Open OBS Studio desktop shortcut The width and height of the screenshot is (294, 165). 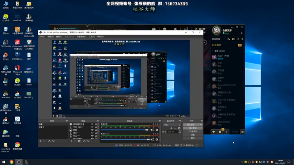tap(6, 43)
